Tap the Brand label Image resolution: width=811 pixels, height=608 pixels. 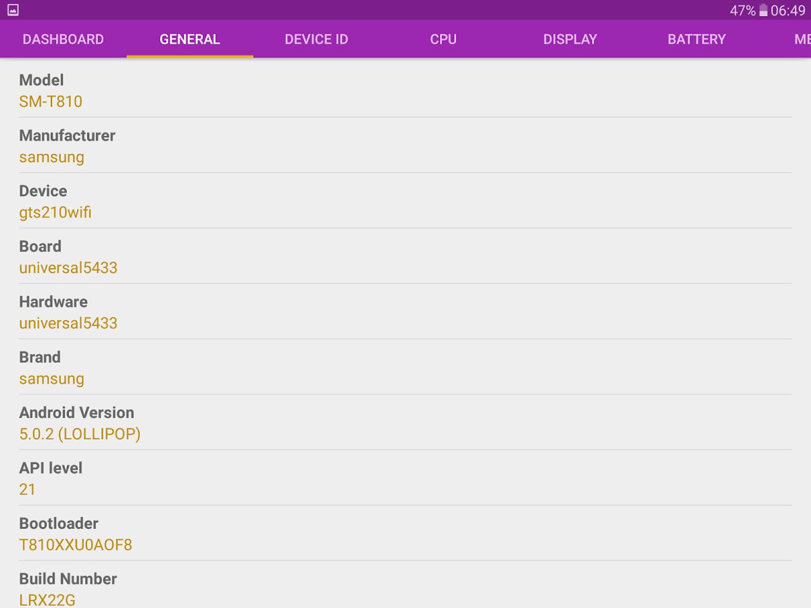pyautogui.click(x=40, y=357)
